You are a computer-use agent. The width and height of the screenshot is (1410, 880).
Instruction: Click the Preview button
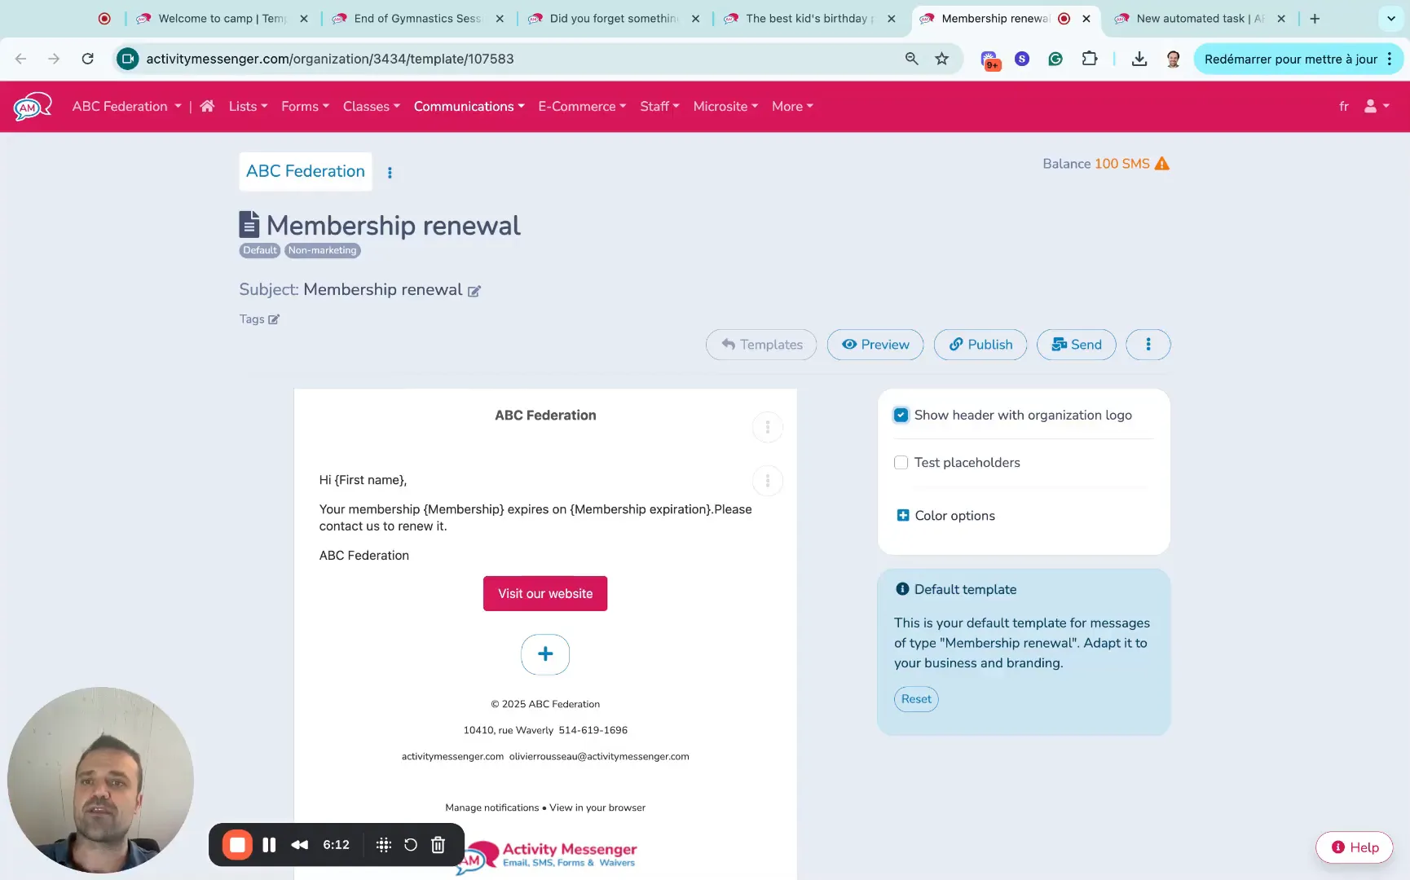point(875,345)
